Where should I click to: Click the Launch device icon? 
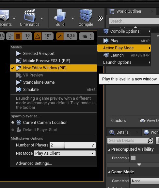pos(106,55)
